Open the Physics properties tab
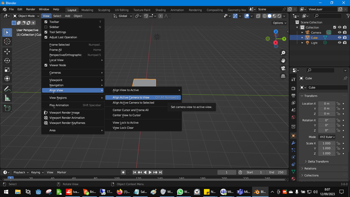 point(294,157)
